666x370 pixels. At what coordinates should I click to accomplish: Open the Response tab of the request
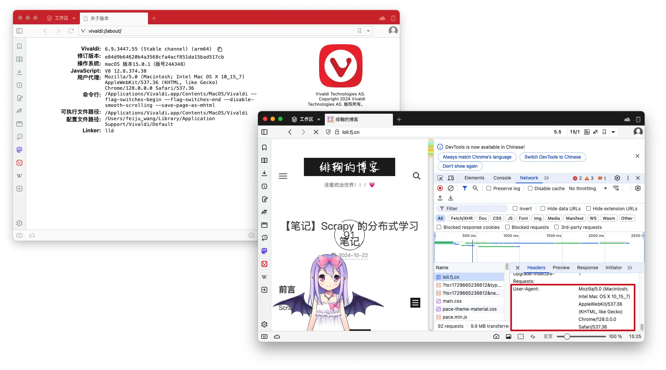(587, 268)
